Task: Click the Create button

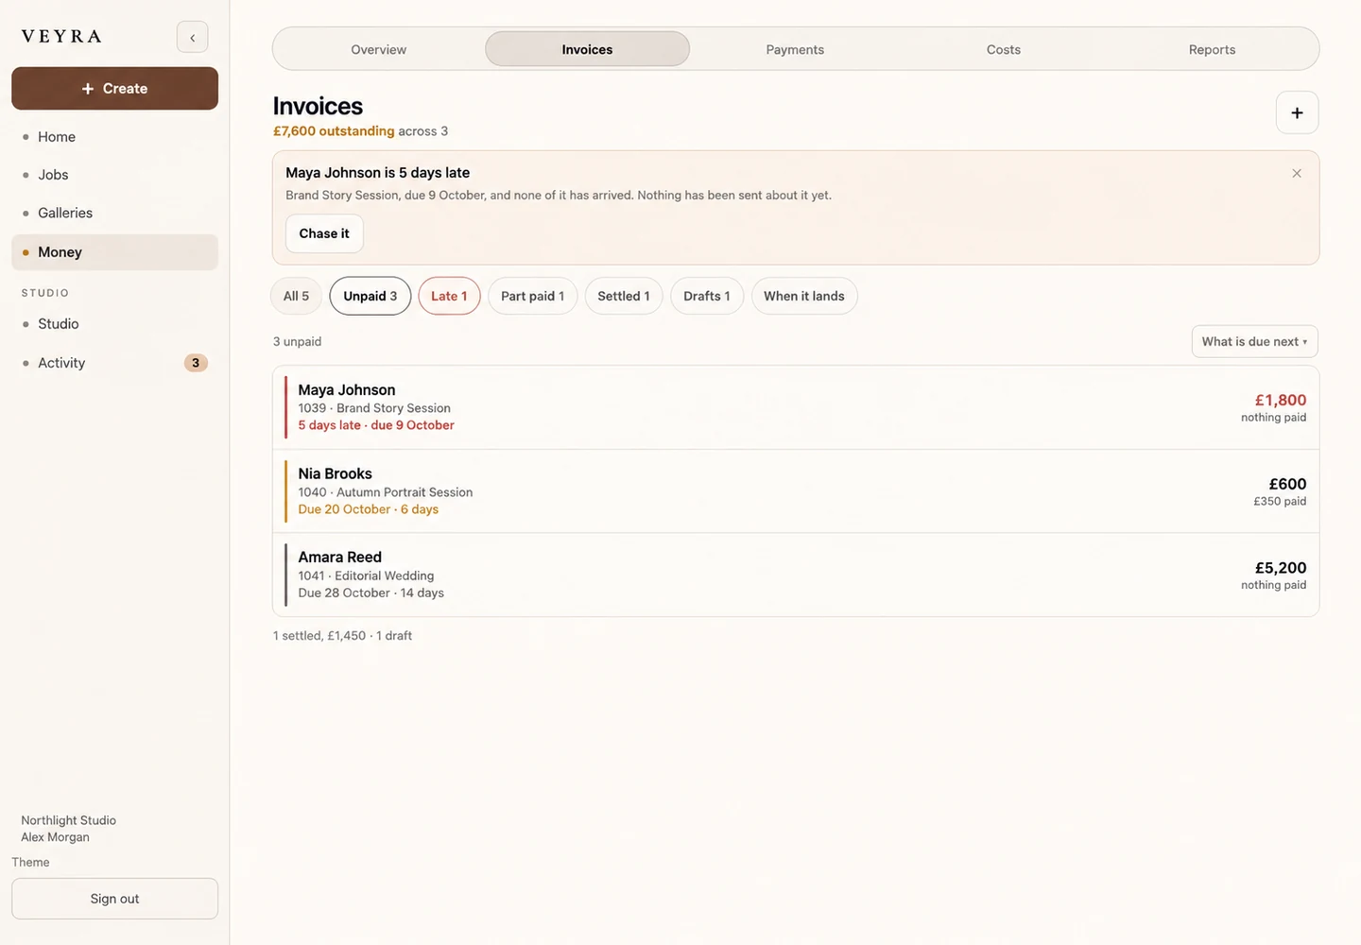Action: tap(114, 88)
